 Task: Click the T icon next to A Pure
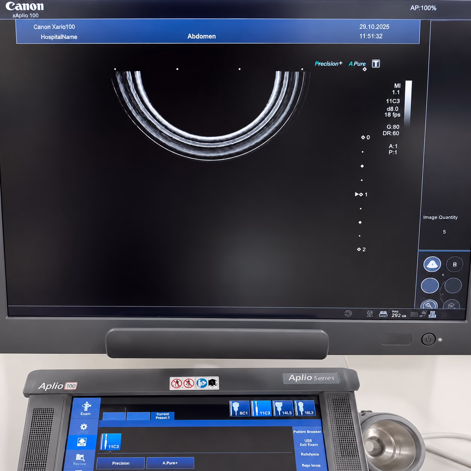[x=376, y=63]
